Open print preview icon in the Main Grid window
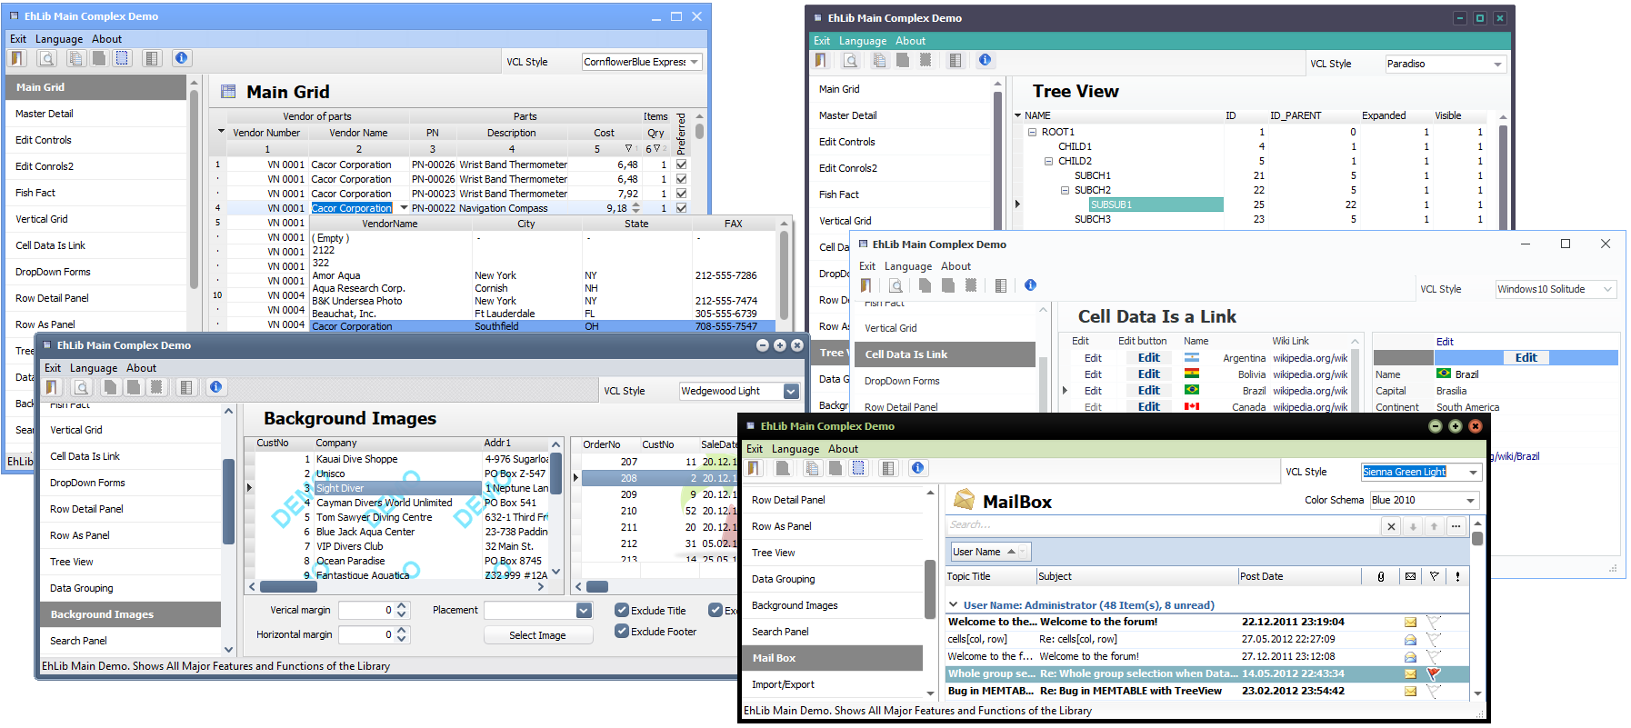This screenshot has width=1631, height=728. point(47,58)
